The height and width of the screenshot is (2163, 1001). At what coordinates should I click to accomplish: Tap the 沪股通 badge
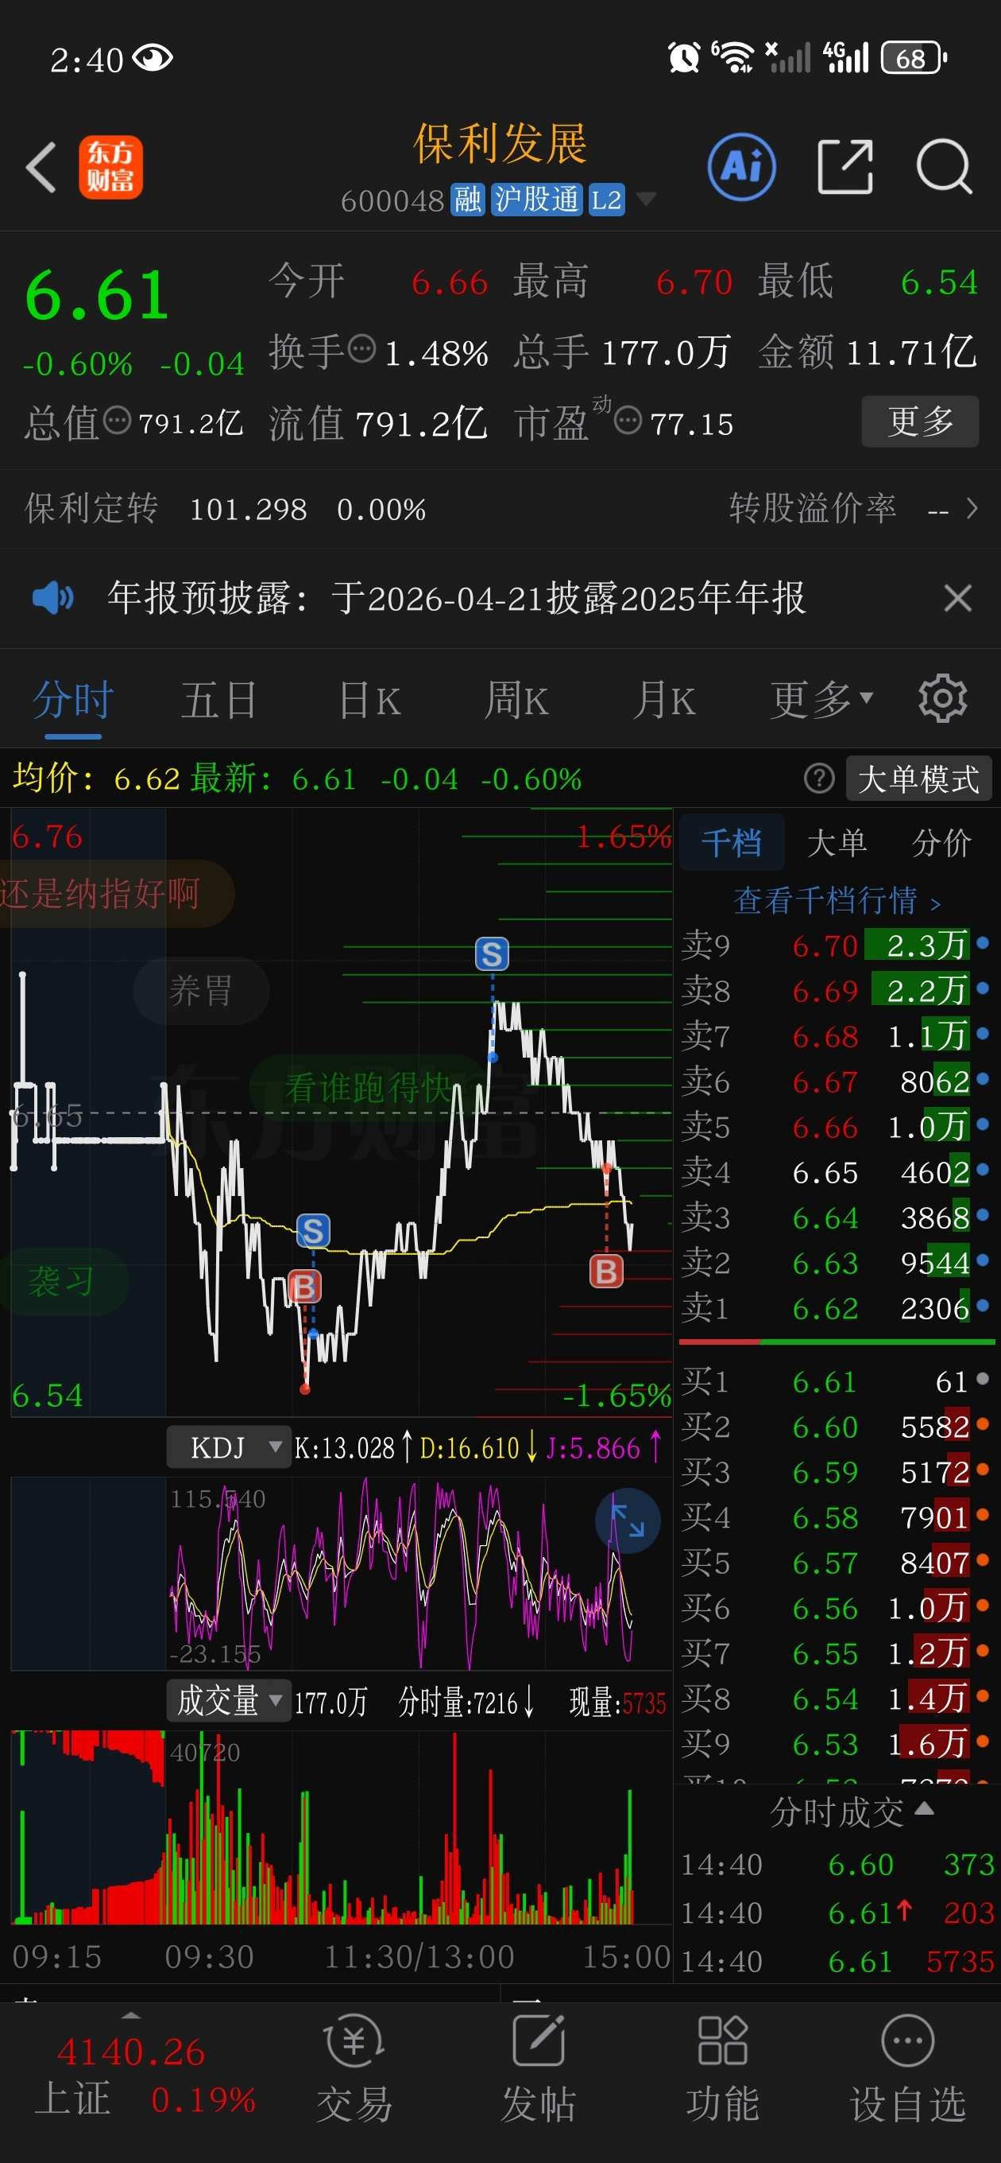pyautogui.click(x=536, y=200)
